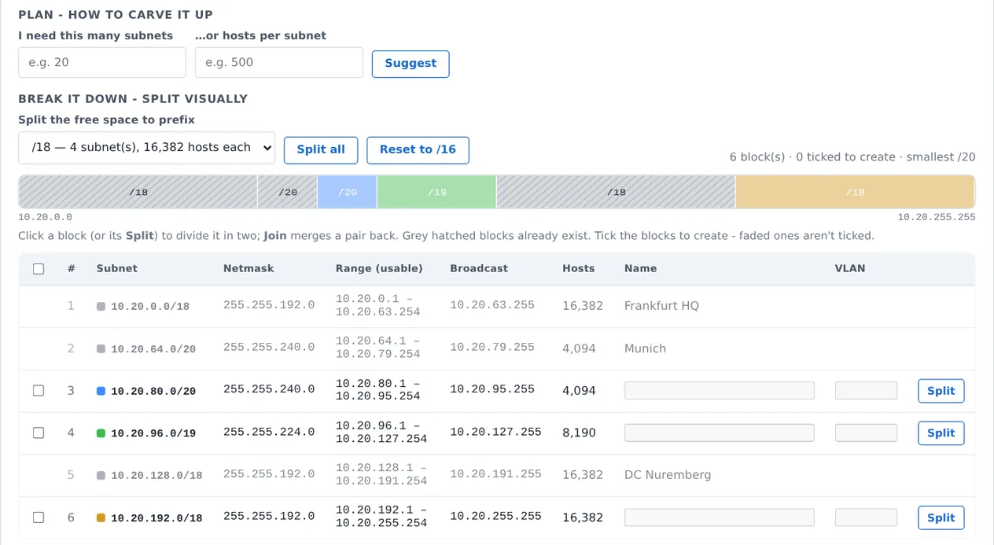Click broadcast value 10.20.127.255
Viewport: 994px width, 545px height.
pyautogui.click(x=495, y=432)
